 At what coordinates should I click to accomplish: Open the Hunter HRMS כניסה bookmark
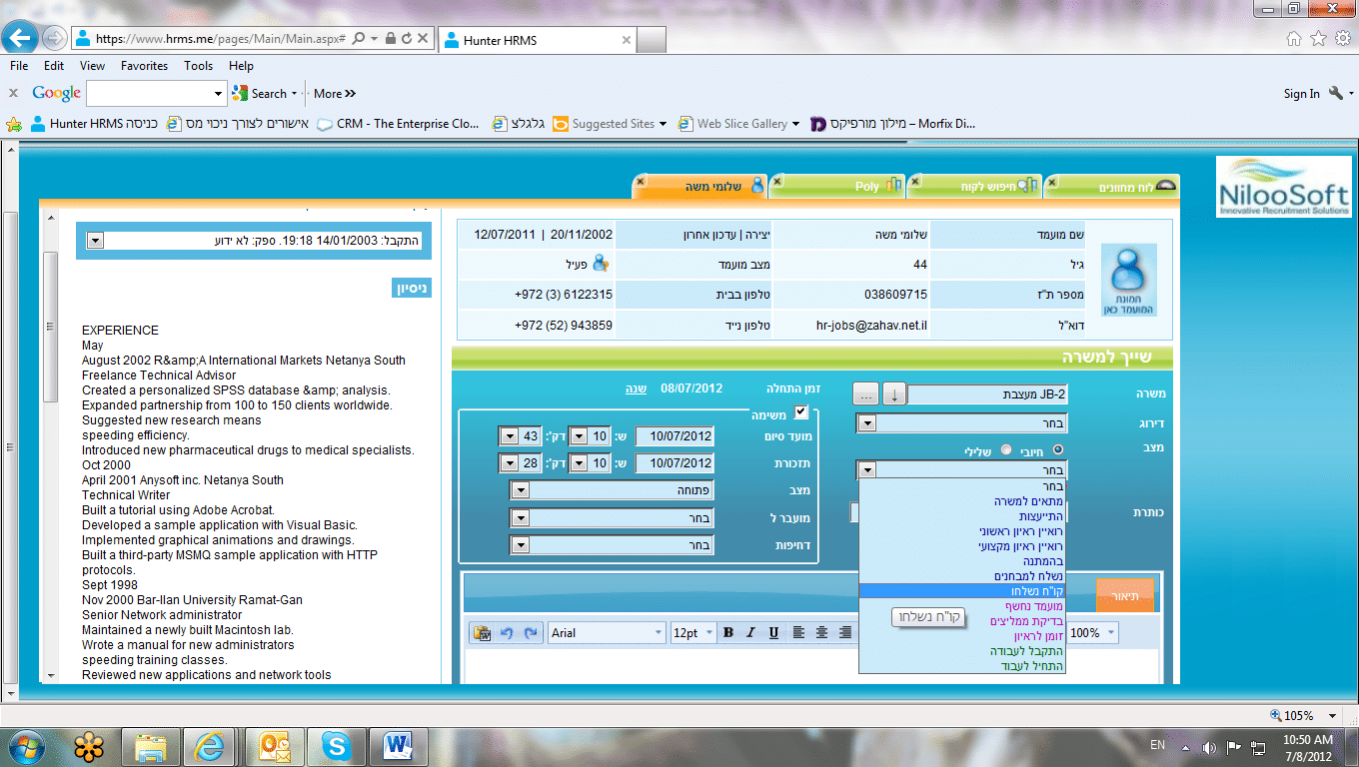94,124
